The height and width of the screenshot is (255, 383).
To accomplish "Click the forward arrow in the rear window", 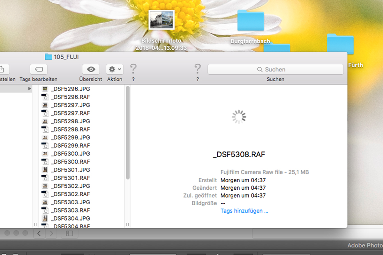I will pyautogui.click(x=51, y=233).
